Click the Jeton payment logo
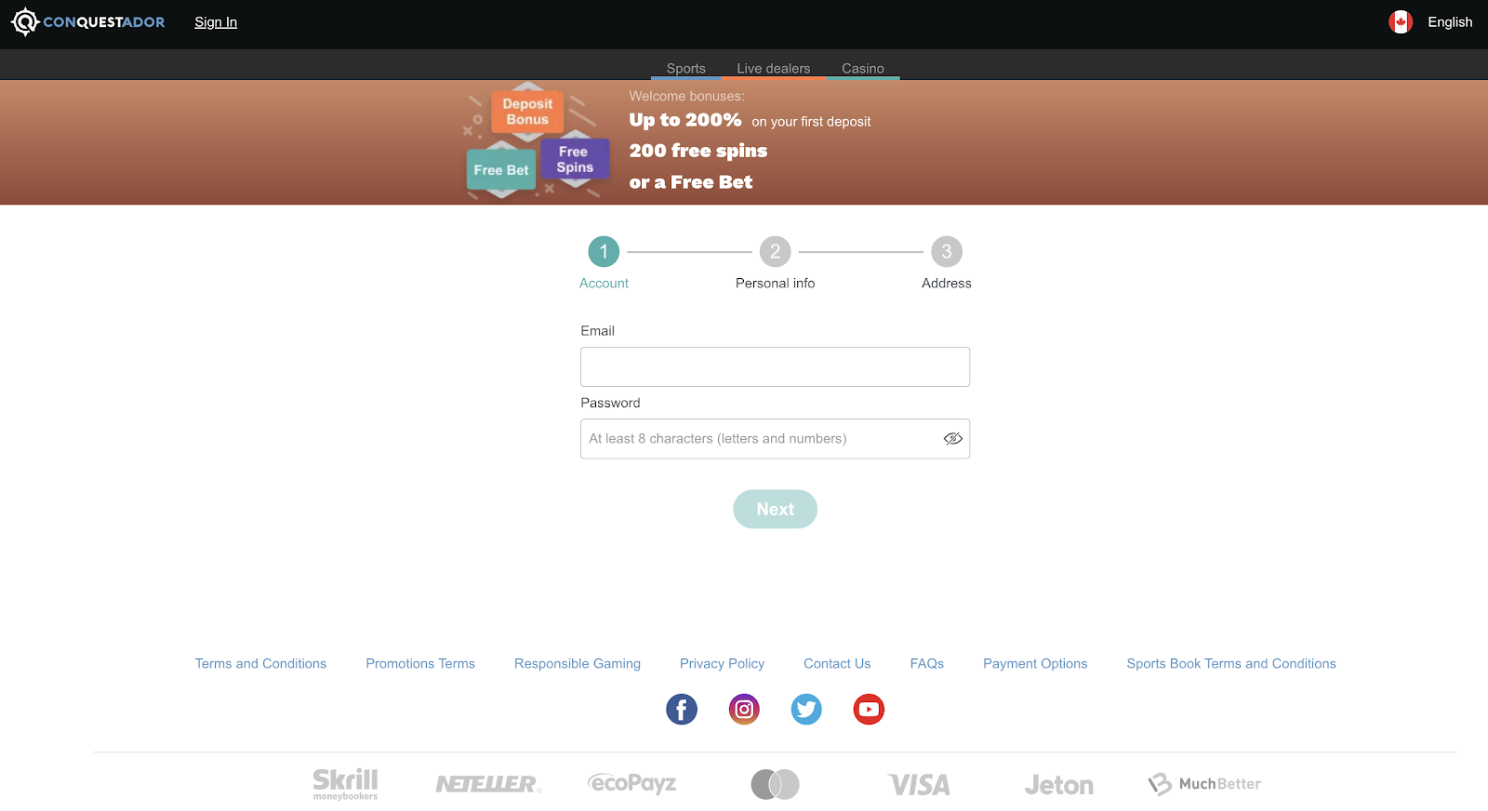Viewport: 1488px width, 811px height. point(1058,785)
